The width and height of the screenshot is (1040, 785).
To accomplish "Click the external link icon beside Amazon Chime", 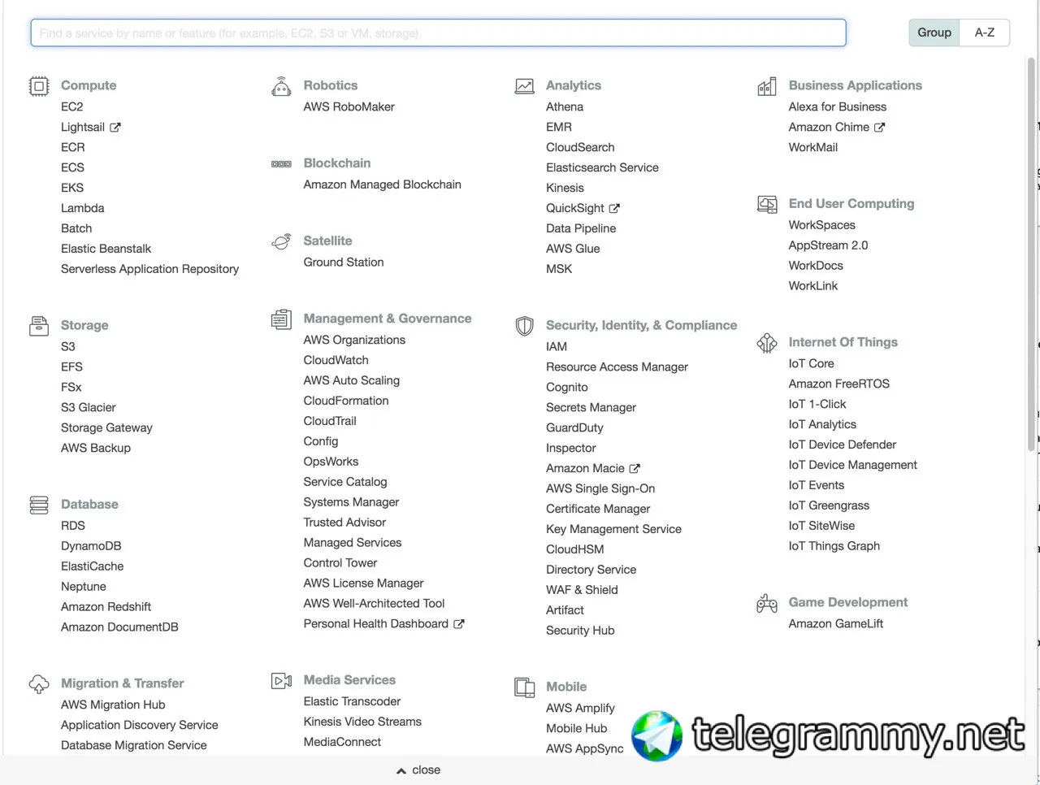I will [879, 128].
